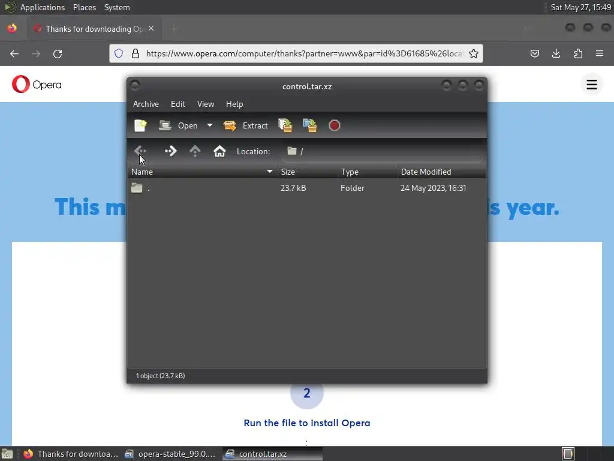Open the Edit menu
Viewport: 614px width, 461px height.
pos(177,104)
